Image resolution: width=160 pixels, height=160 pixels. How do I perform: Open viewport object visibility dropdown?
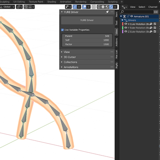pyautogui.click(x=68, y=7)
